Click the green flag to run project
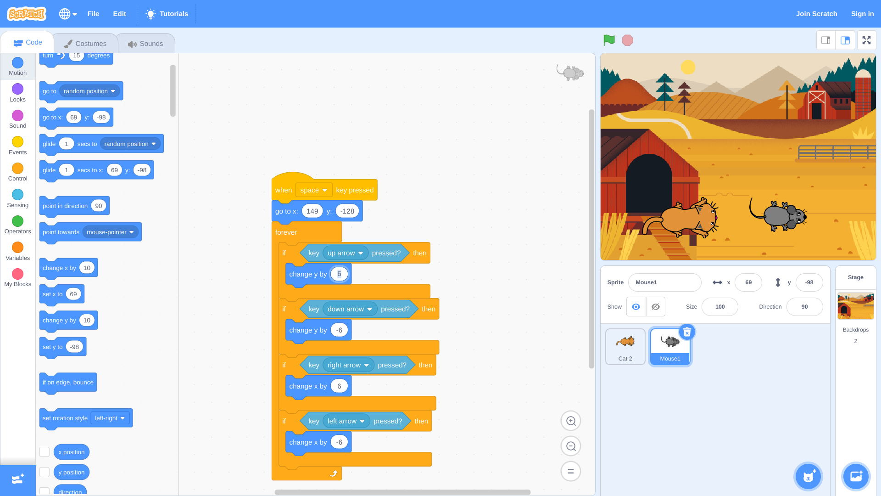The image size is (881, 496). coord(608,40)
